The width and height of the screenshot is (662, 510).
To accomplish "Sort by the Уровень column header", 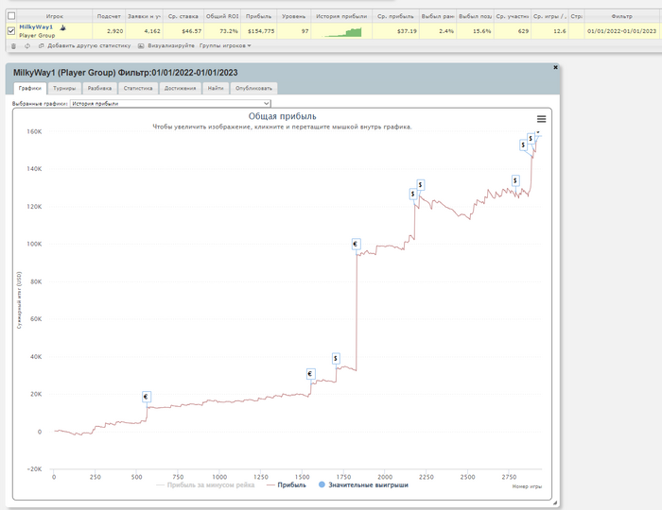I will click(x=294, y=16).
